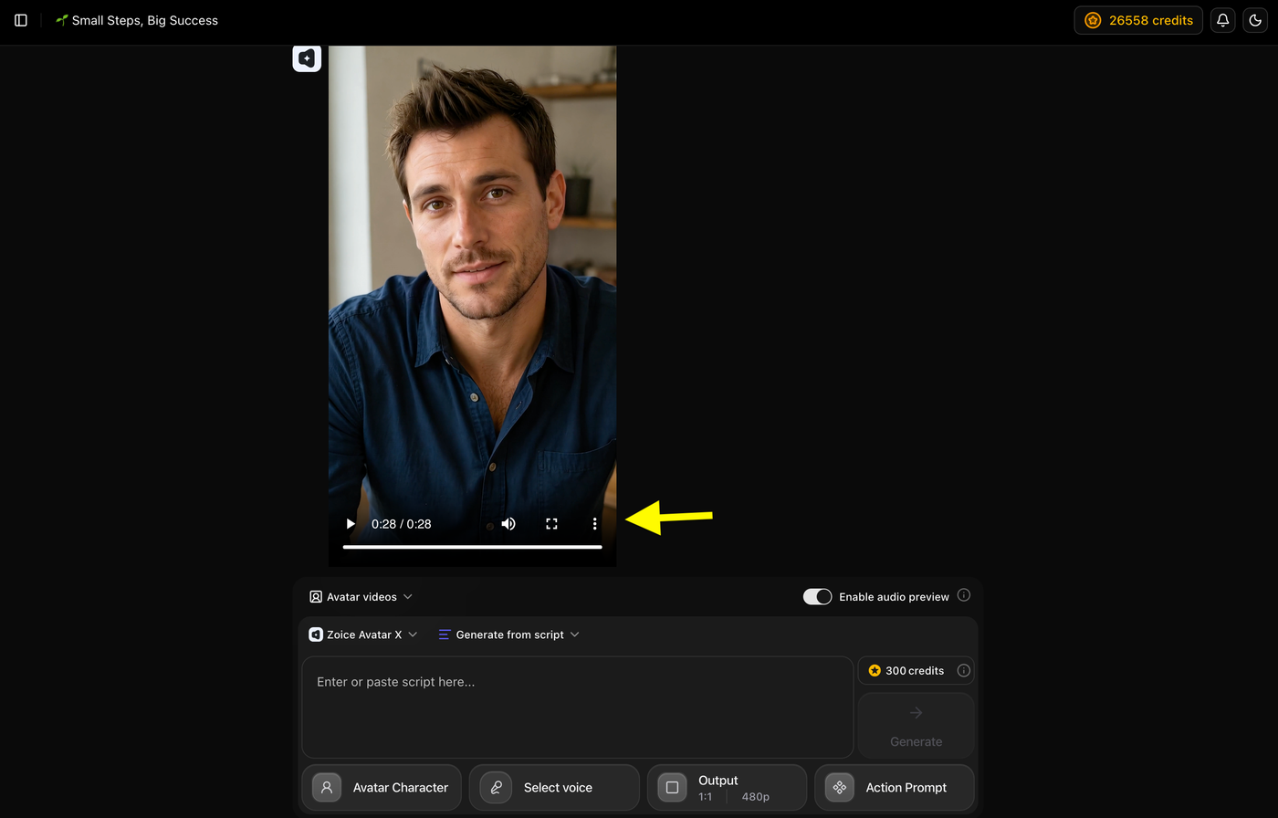The height and width of the screenshot is (818, 1278).
Task: Click the script text input area
Action: [x=578, y=707]
